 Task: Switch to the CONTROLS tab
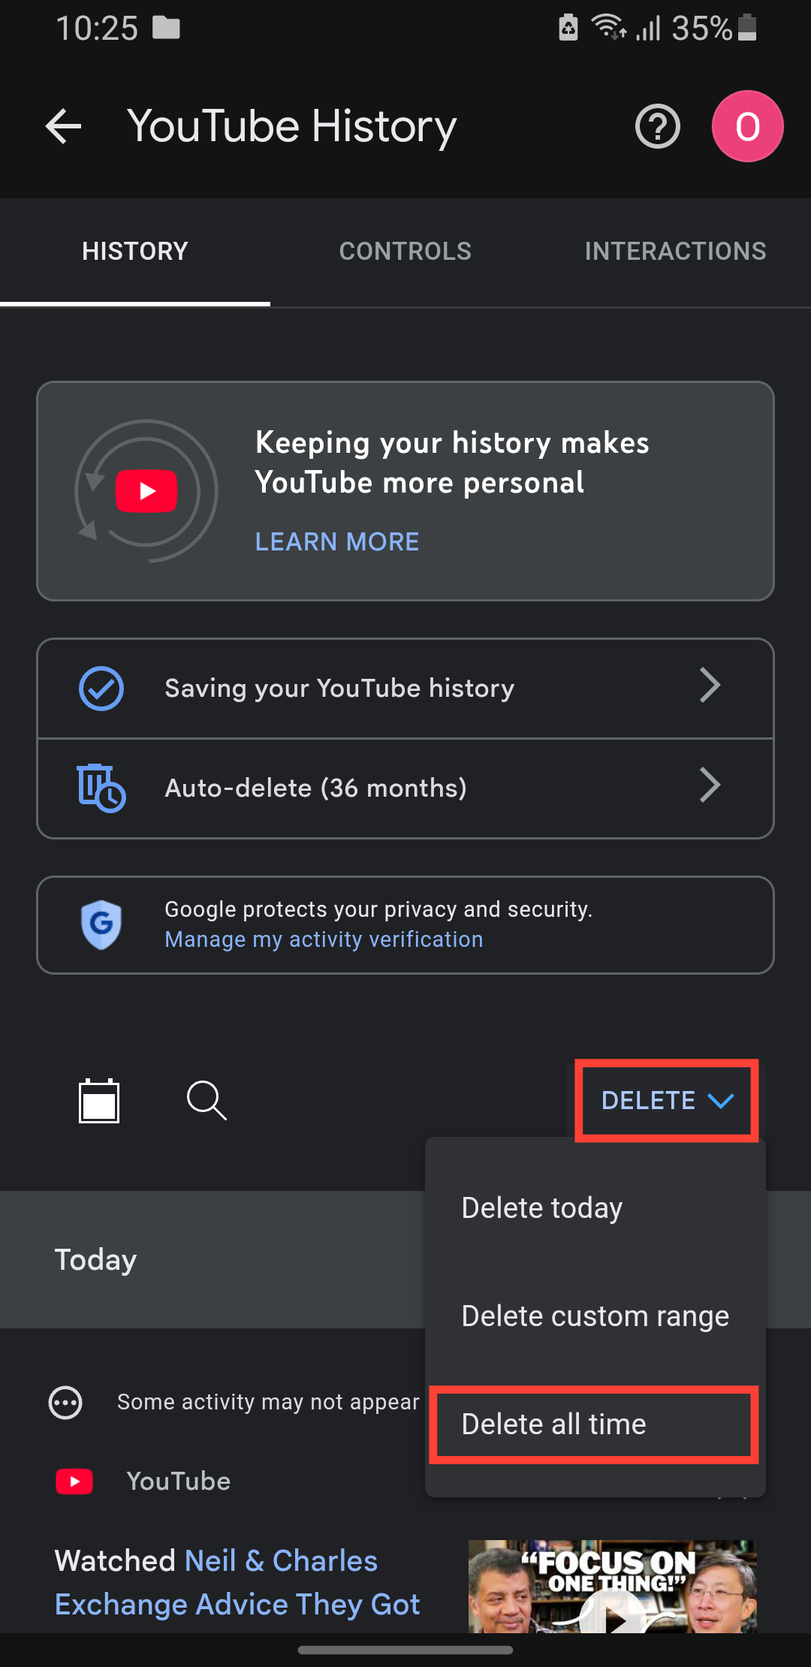405,251
